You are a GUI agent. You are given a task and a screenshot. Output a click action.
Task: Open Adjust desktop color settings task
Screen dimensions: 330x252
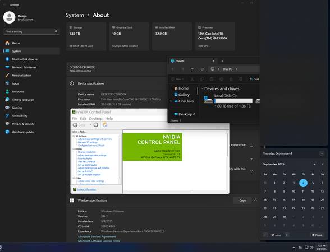(x=92, y=155)
